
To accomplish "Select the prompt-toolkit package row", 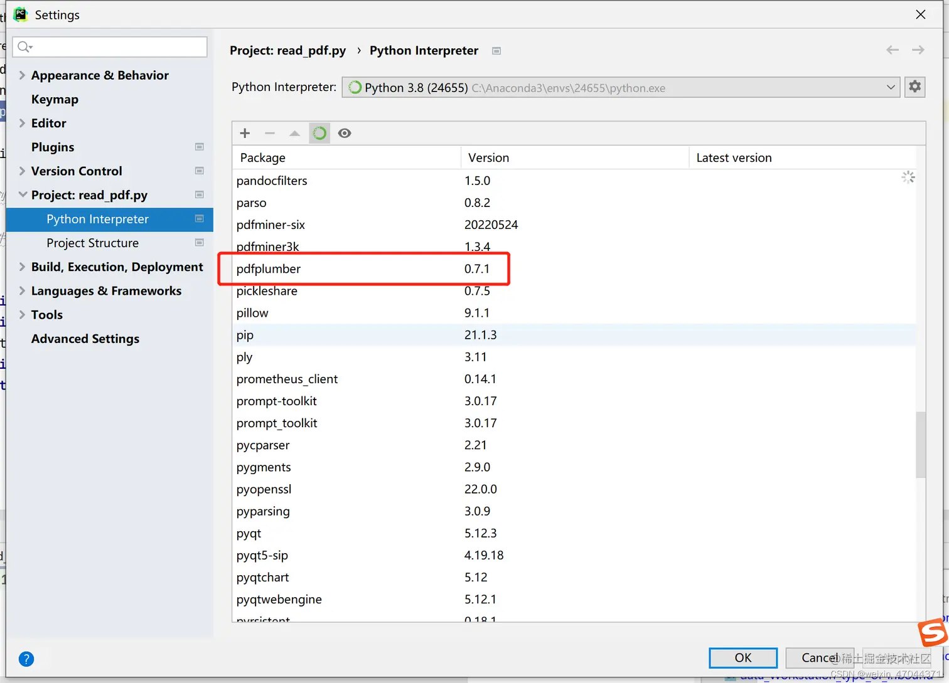I will tap(574, 401).
